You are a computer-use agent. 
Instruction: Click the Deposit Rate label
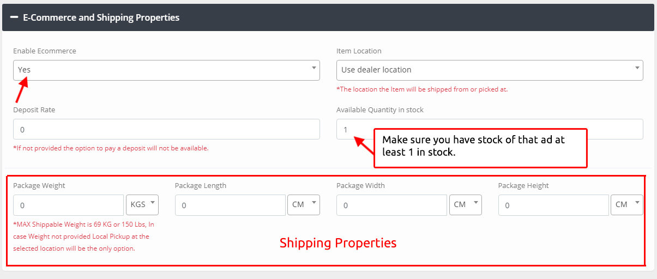(34, 110)
